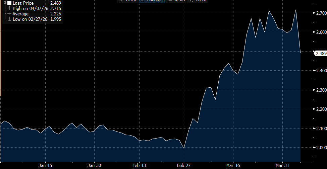Select the Average legend label
The height and width of the screenshot is (169, 327).
(x=20, y=14)
